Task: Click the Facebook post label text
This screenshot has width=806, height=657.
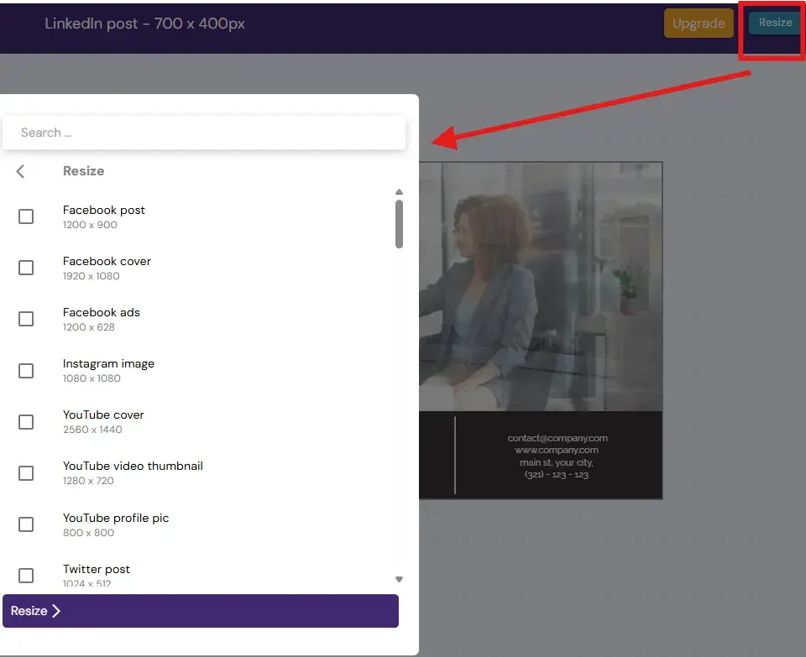Action: point(104,210)
